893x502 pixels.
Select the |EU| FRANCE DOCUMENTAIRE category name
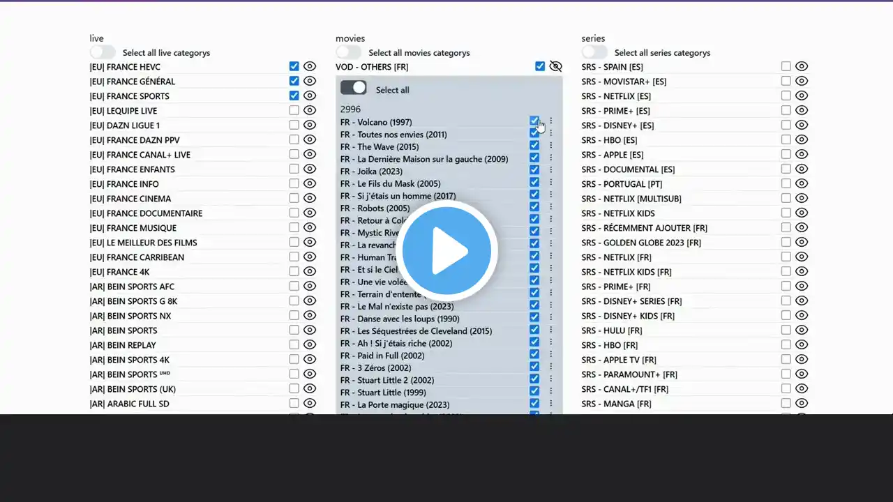pyautogui.click(x=146, y=213)
